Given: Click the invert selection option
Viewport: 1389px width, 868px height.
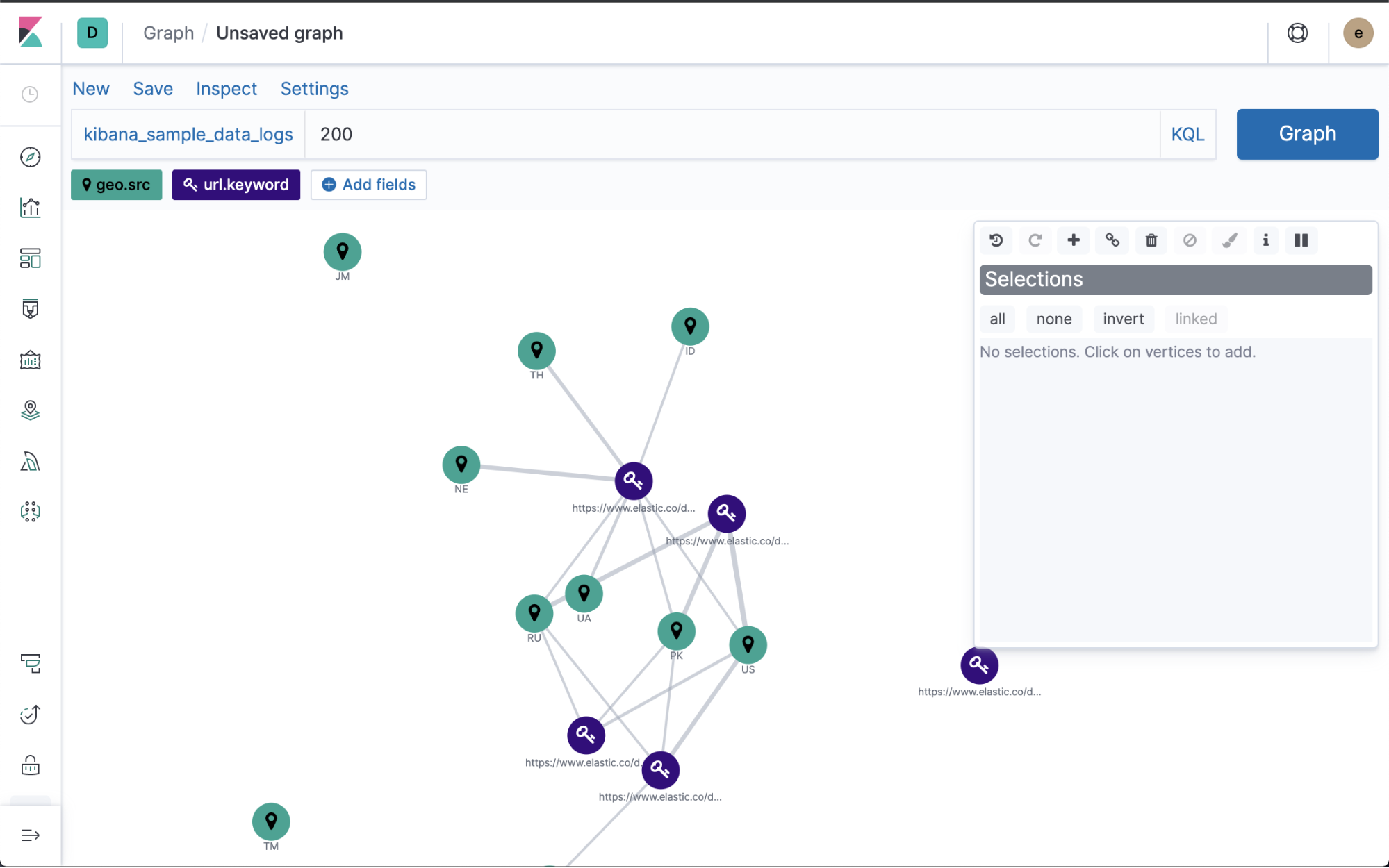Looking at the screenshot, I should click(1123, 319).
